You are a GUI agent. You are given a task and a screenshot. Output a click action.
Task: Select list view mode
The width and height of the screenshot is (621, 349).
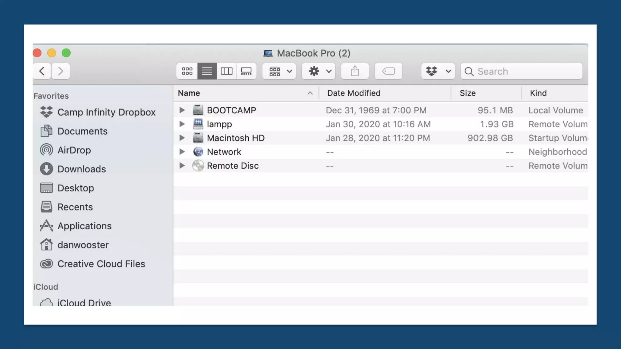click(207, 71)
